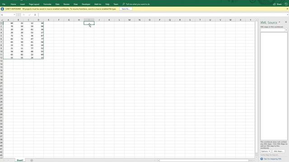Switch to the Add-ins tab

98,4
